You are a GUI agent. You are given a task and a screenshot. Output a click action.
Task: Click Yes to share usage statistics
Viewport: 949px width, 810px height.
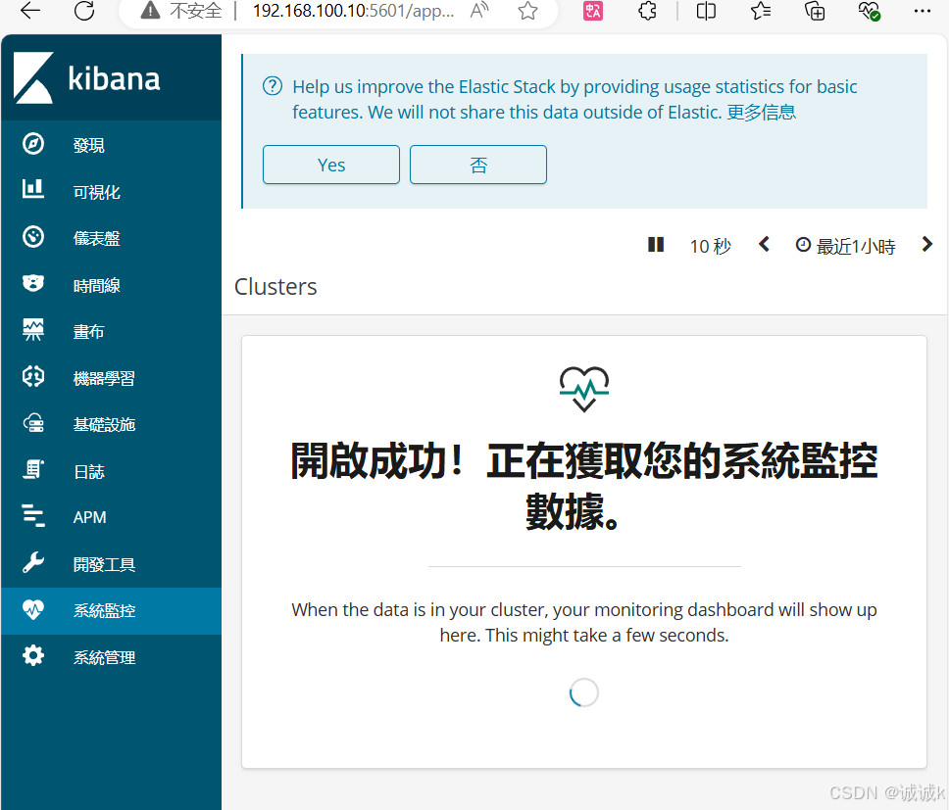pyautogui.click(x=331, y=165)
